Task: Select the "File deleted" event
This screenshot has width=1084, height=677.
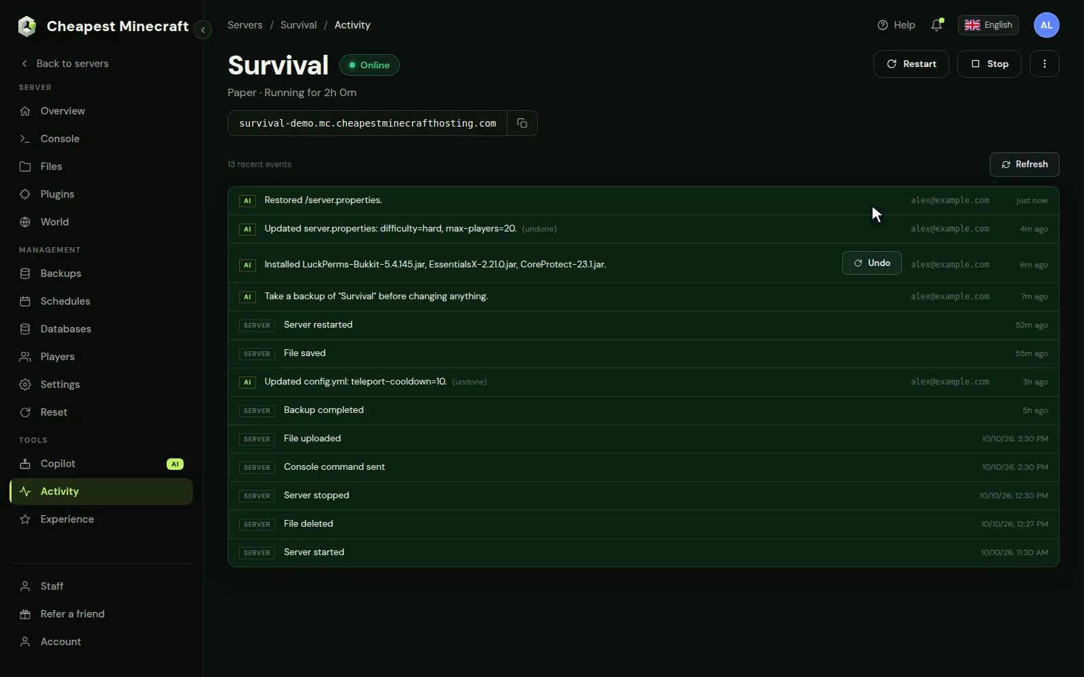Action: click(x=644, y=525)
